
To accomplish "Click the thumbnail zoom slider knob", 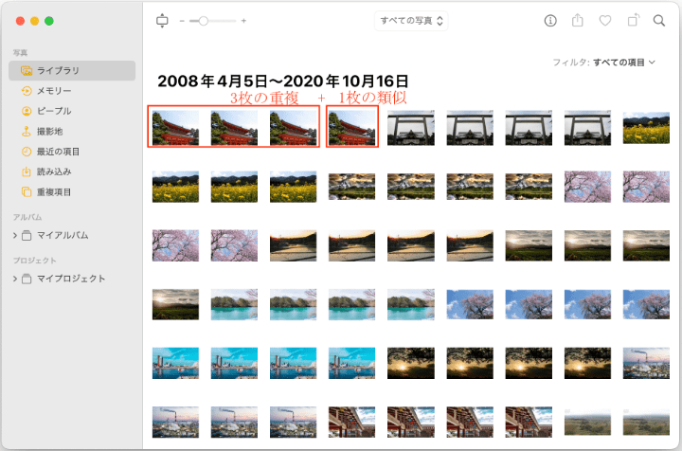I will (203, 21).
